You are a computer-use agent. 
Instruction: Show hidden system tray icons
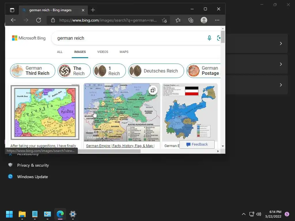click(243, 214)
